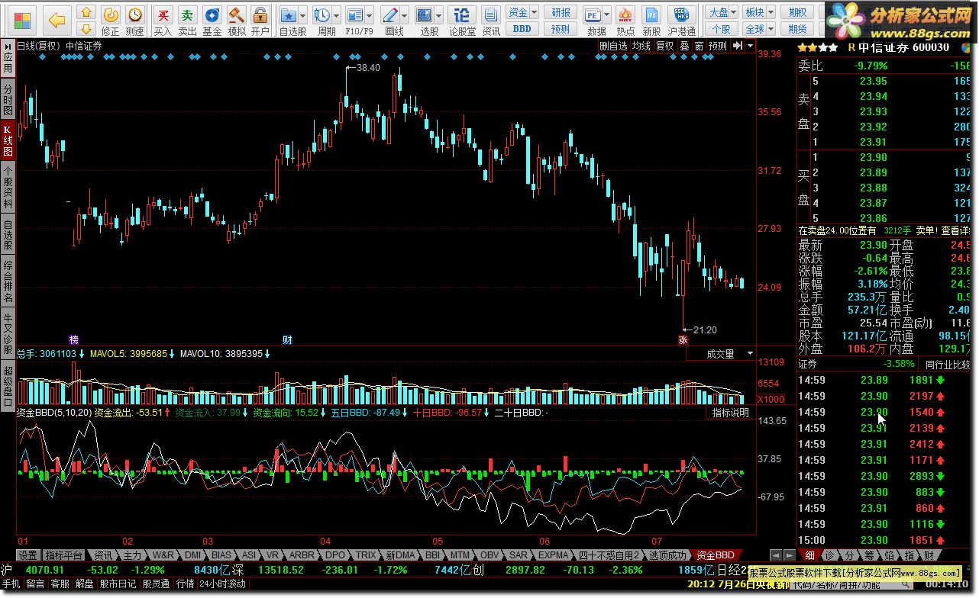Select the EXPMA indicator tab
Image resolution: width=979 pixels, height=598 pixels.
554,555
